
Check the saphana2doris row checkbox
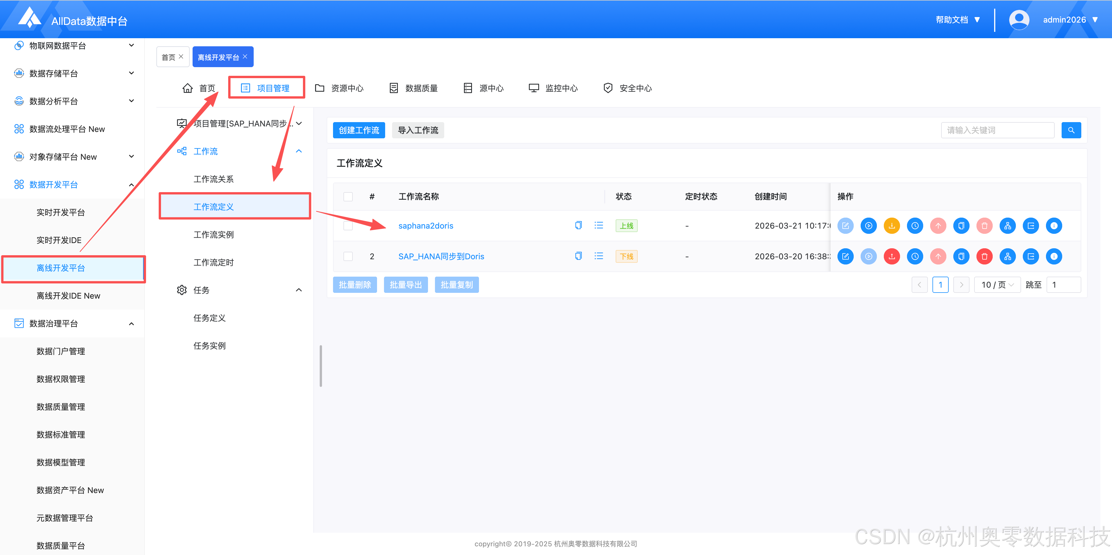click(348, 225)
